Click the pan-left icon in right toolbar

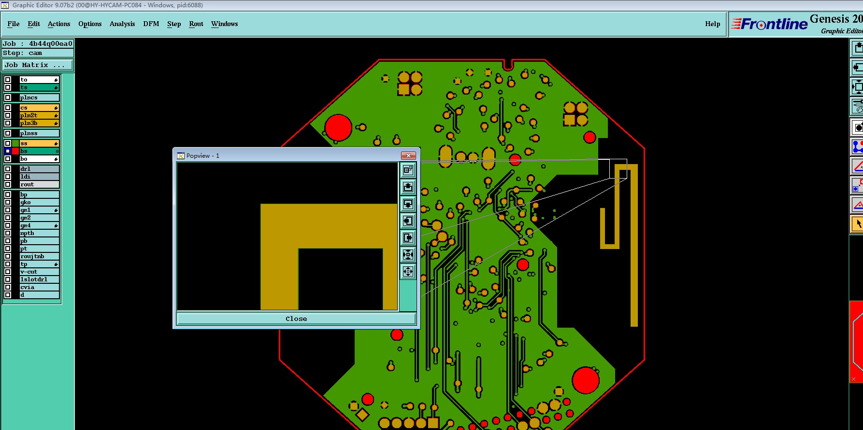pos(857,67)
